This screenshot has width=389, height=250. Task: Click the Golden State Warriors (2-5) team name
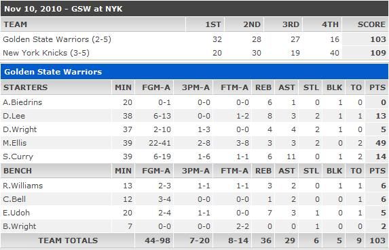point(57,39)
